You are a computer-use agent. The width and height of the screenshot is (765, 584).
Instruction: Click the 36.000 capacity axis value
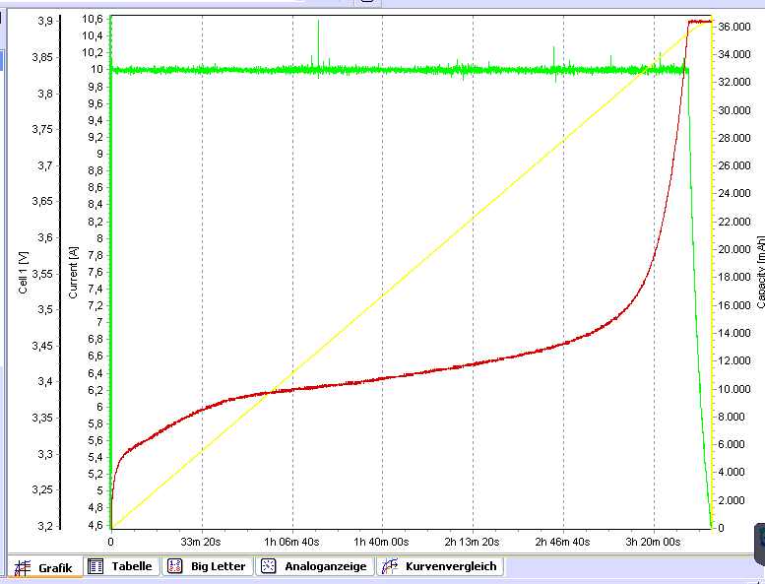(734, 27)
